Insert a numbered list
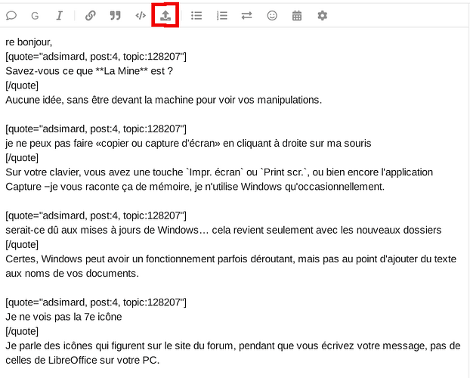This screenshot has height=378, width=470. tap(221, 15)
